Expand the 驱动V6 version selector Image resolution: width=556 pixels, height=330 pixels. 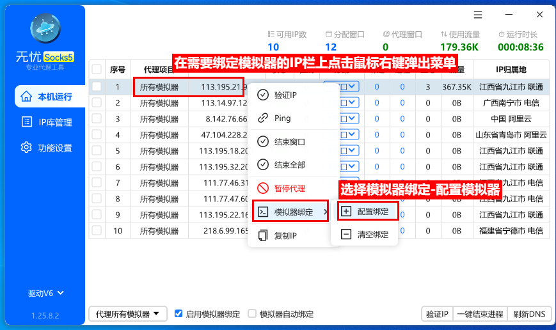[45, 294]
